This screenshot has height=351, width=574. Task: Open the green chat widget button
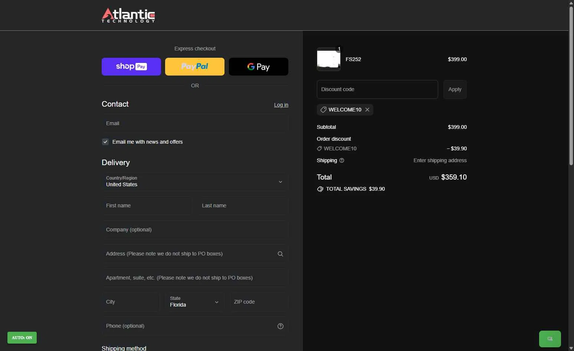[550, 339]
